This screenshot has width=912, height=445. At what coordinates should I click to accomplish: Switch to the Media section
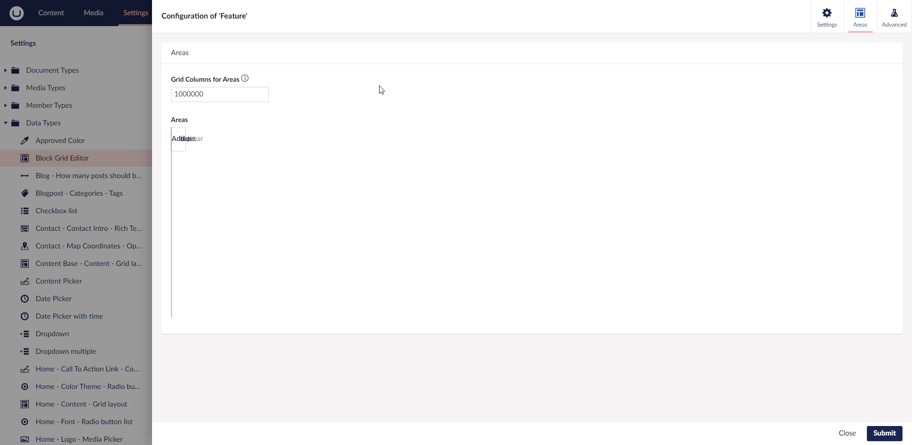click(x=93, y=13)
